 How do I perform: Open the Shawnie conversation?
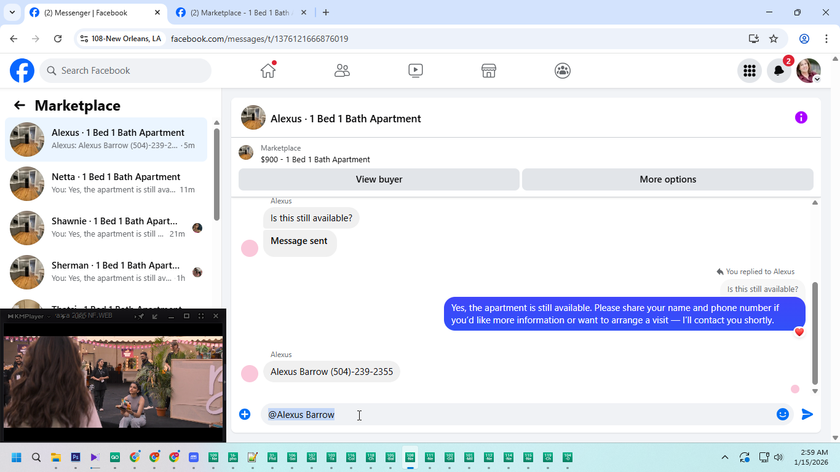[x=106, y=228]
